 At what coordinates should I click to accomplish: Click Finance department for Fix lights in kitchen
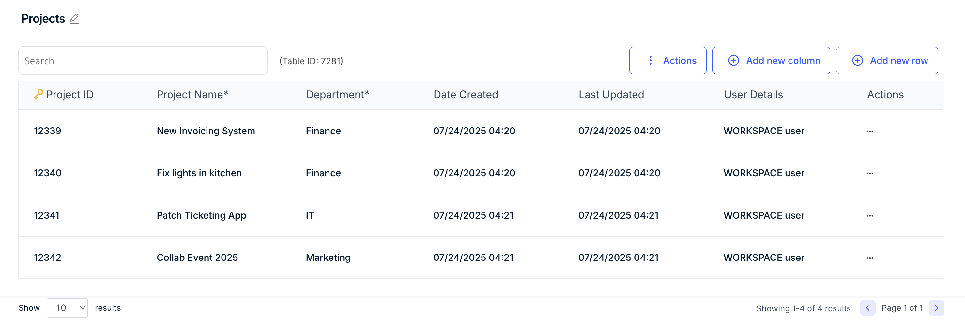(323, 173)
